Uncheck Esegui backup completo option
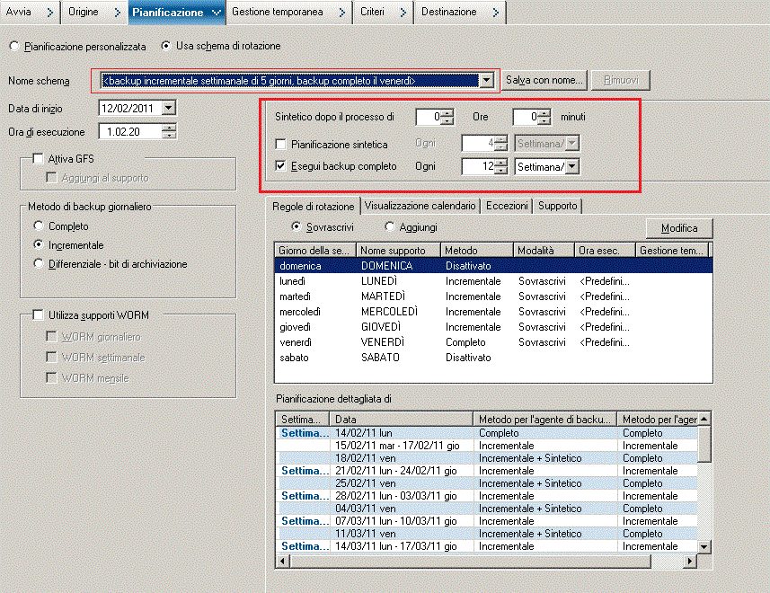 pyautogui.click(x=281, y=166)
